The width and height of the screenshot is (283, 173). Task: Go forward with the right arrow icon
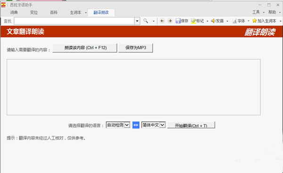(x=170, y=21)
